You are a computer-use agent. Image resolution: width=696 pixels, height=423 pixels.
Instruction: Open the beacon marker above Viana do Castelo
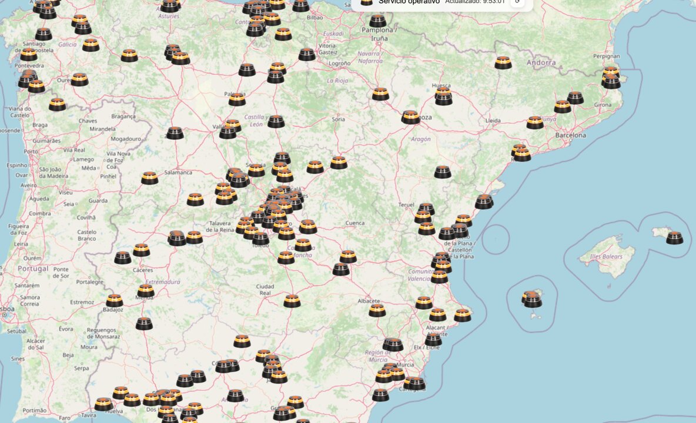coord(57,104)
